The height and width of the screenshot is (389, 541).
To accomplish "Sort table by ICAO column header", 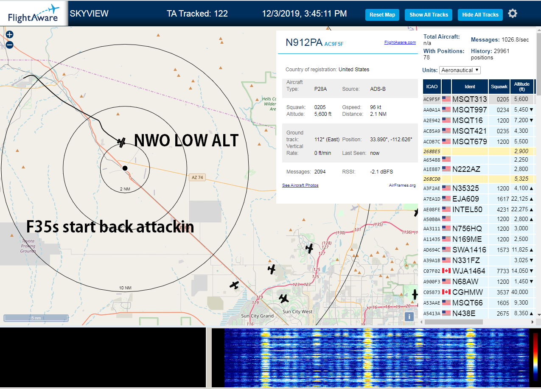I will (x=432, y=87).
